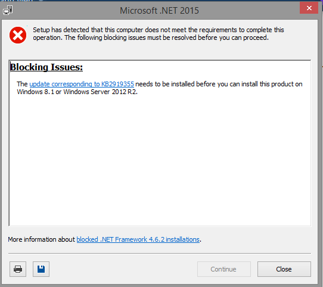Open the update corresponding to KB2919355 link
The width and height of the screenshot is (323, 287).
(82, 84)
